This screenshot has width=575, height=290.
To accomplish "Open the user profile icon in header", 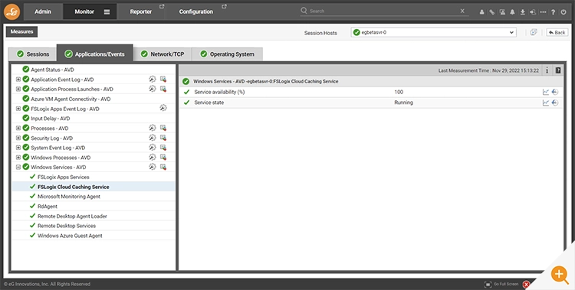I will 482,12.
